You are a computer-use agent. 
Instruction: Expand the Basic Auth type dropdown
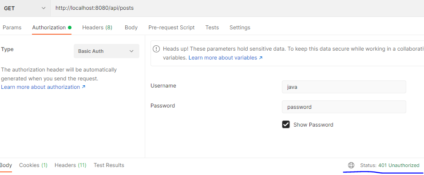click(x=107, y=51)
